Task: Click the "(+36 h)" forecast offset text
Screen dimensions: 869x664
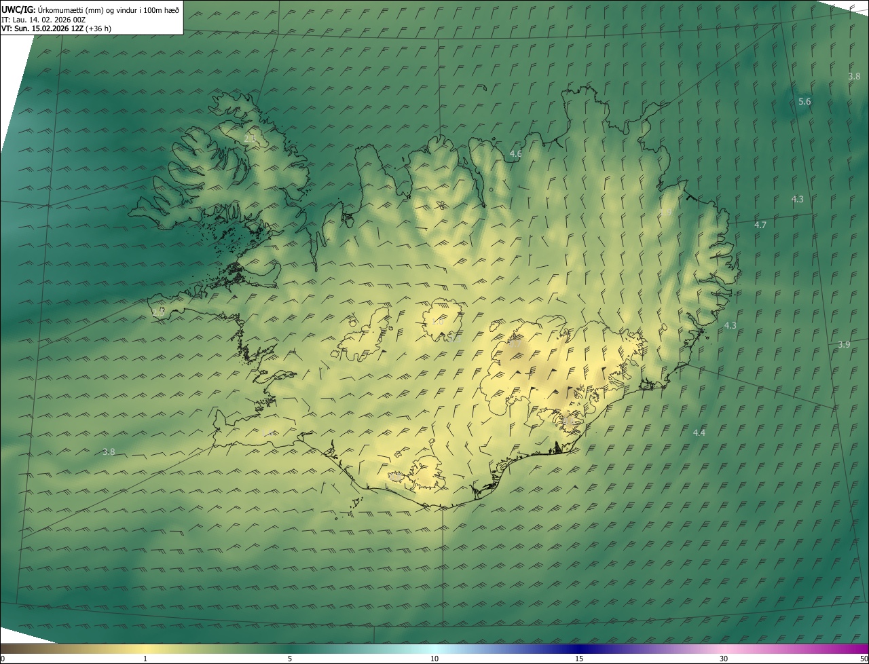Action: click(x=99, y=29)
